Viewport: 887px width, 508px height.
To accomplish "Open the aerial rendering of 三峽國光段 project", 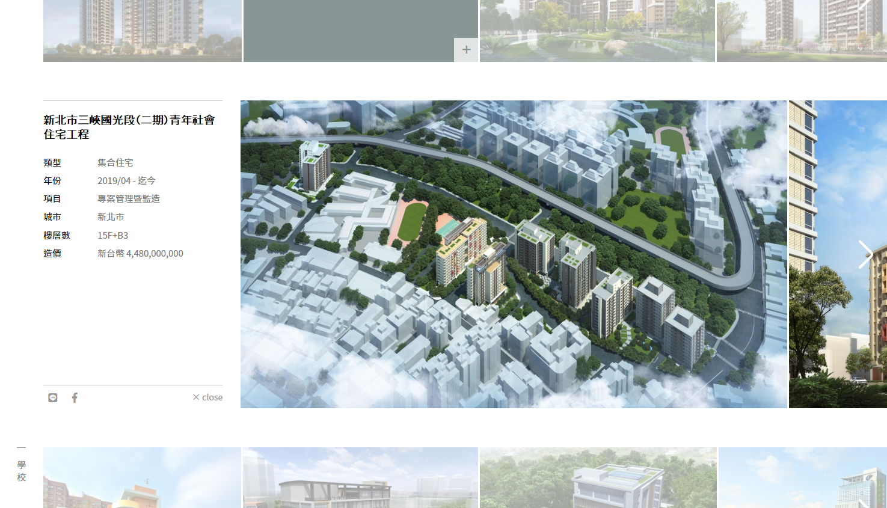I will pos(514,254).
